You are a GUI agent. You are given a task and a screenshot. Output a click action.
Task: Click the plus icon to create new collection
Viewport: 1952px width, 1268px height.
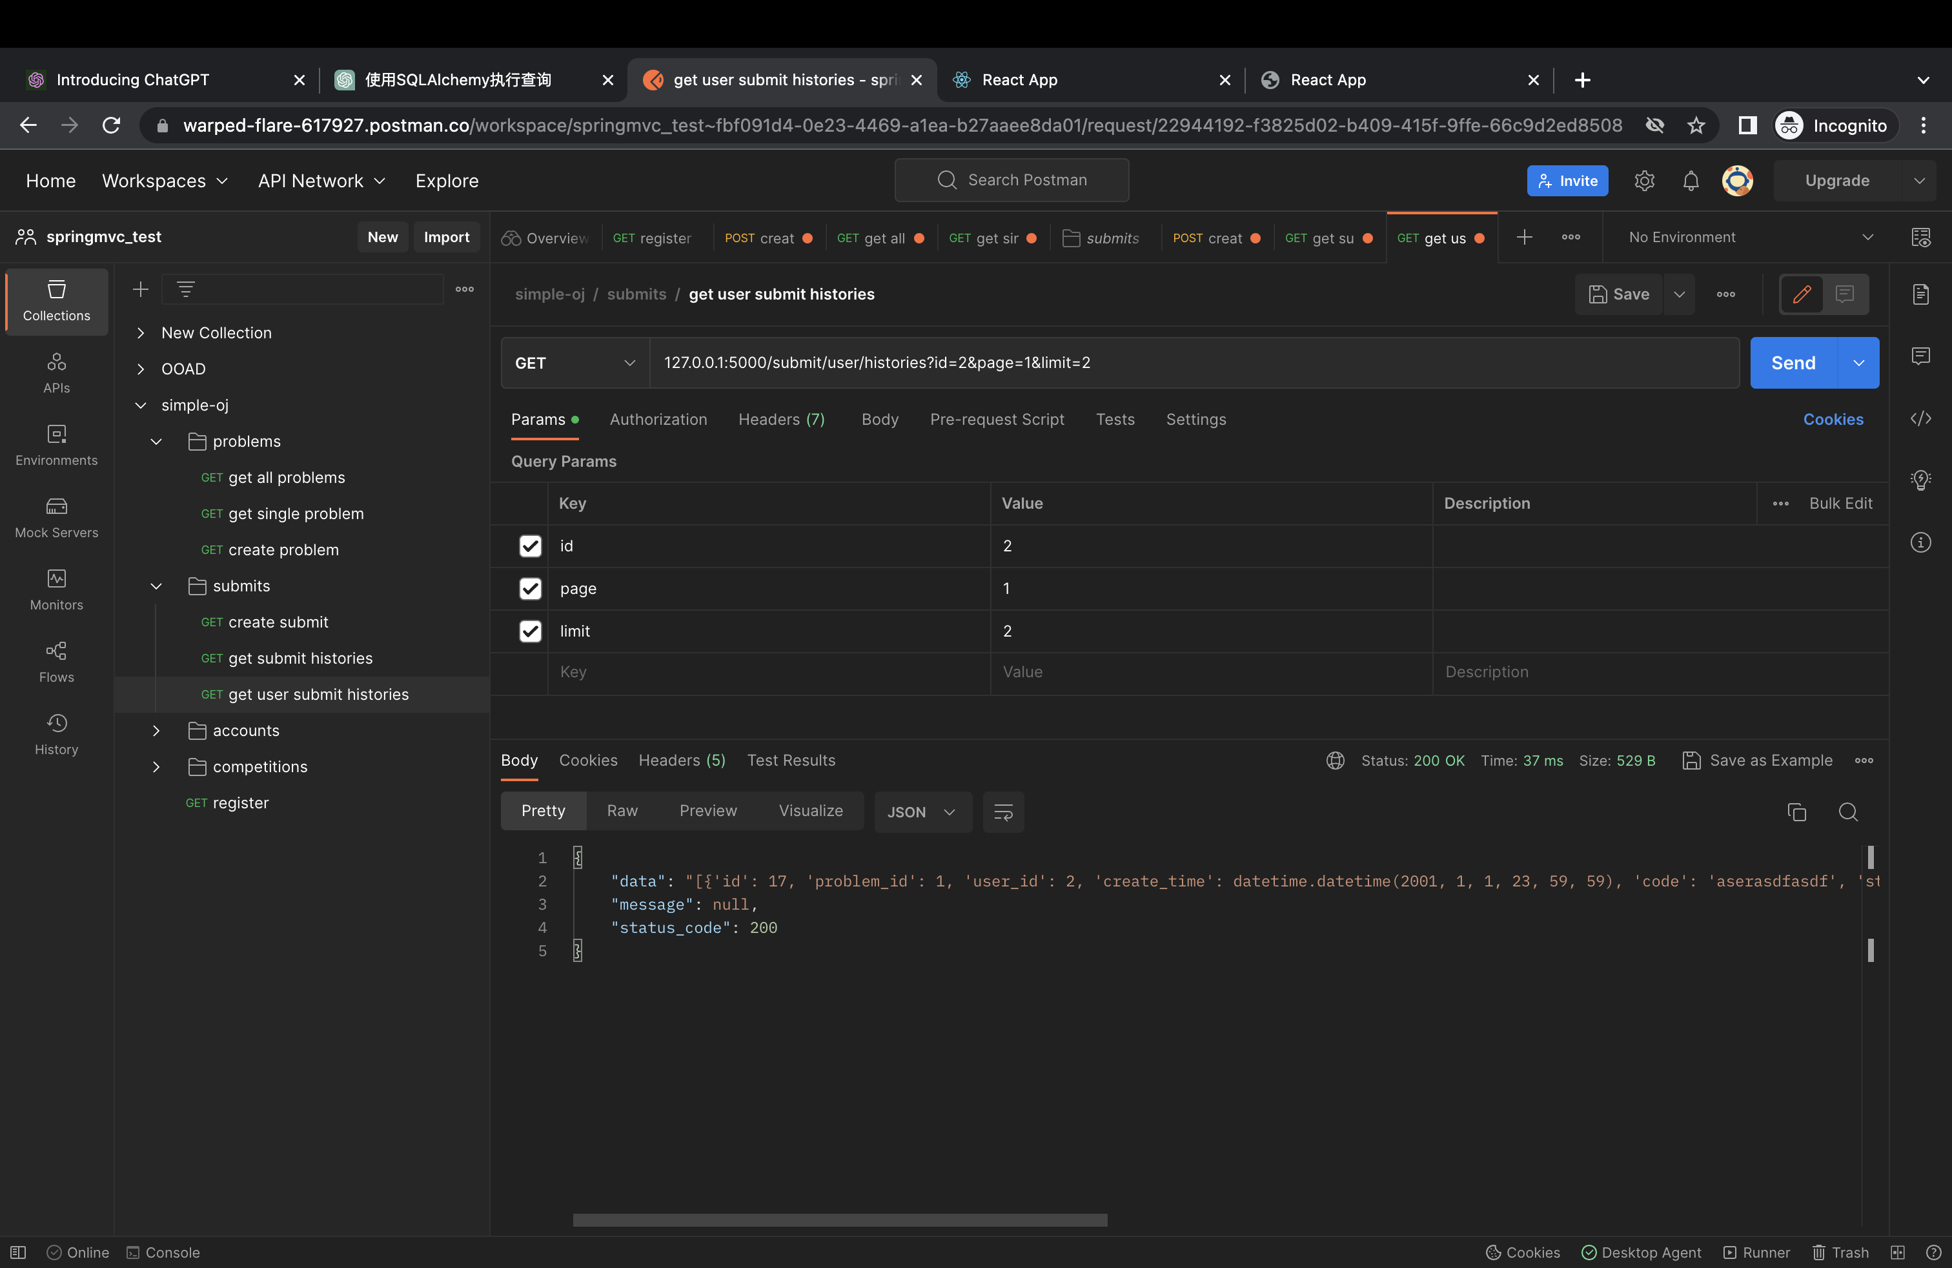click(141, 289)
